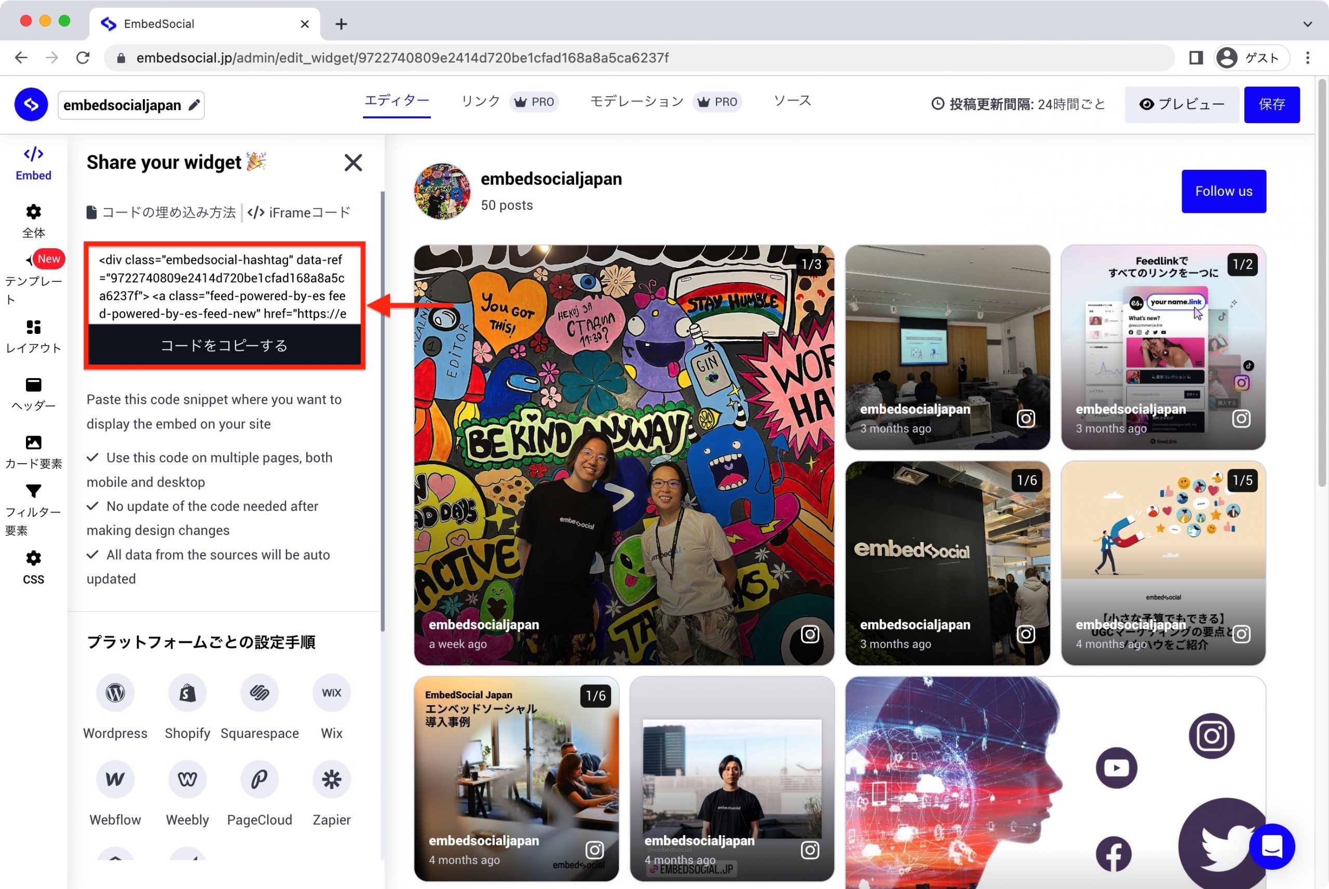Select the Wix platform icon
This screenshot has height=889, width=1329.
(x=332, y=693)
